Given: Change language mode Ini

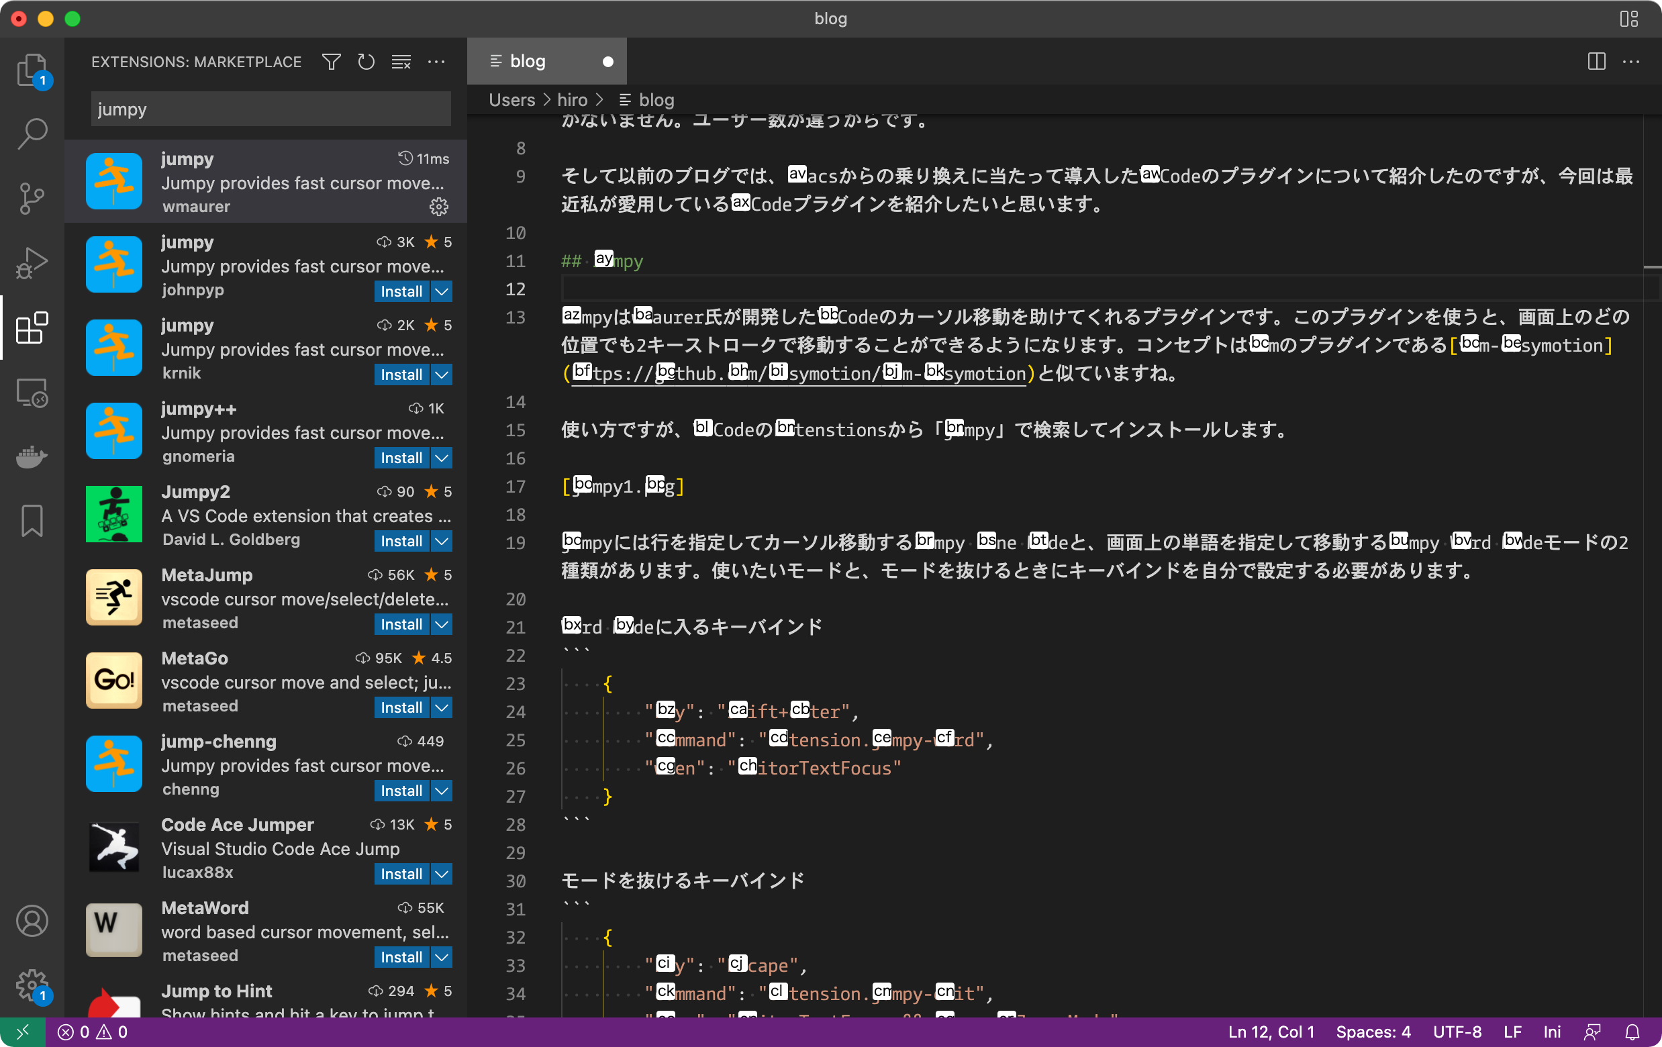Looking at the screenshot, I should [x=1551, y=1032].
